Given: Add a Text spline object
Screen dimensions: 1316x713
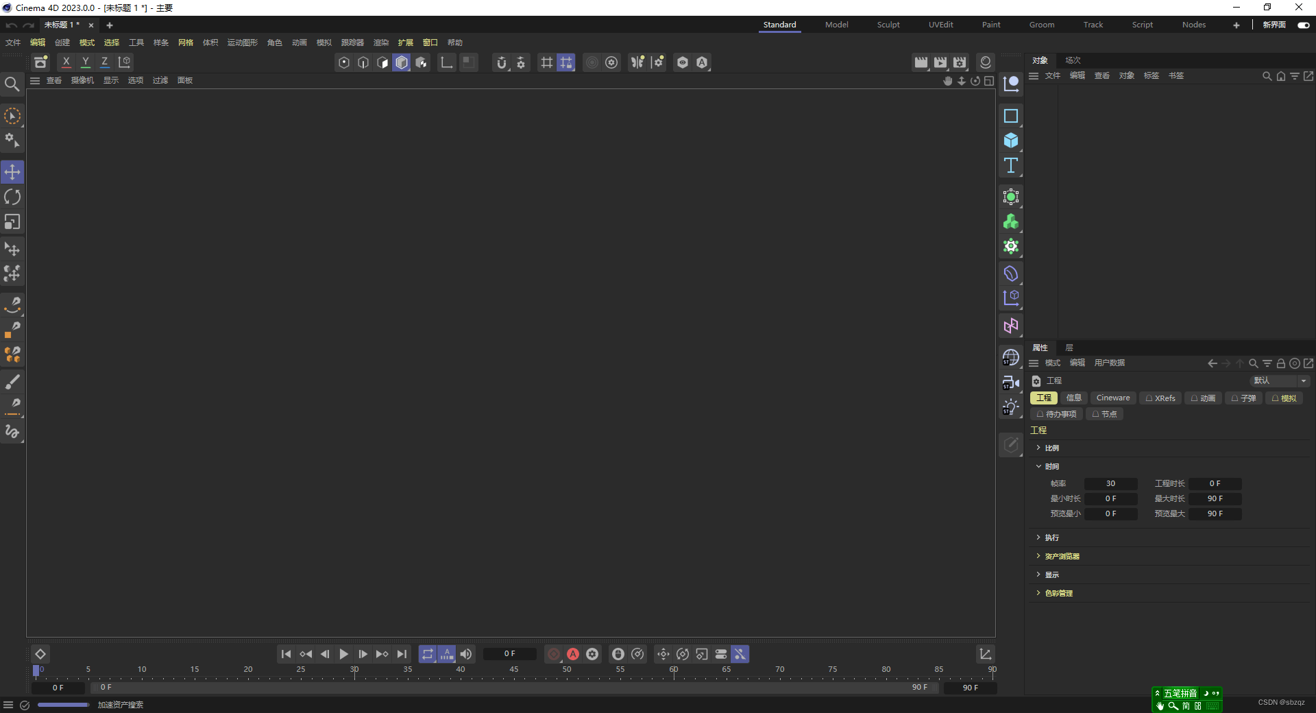Looking at the screenshot, I should (x=1011, y=165).
